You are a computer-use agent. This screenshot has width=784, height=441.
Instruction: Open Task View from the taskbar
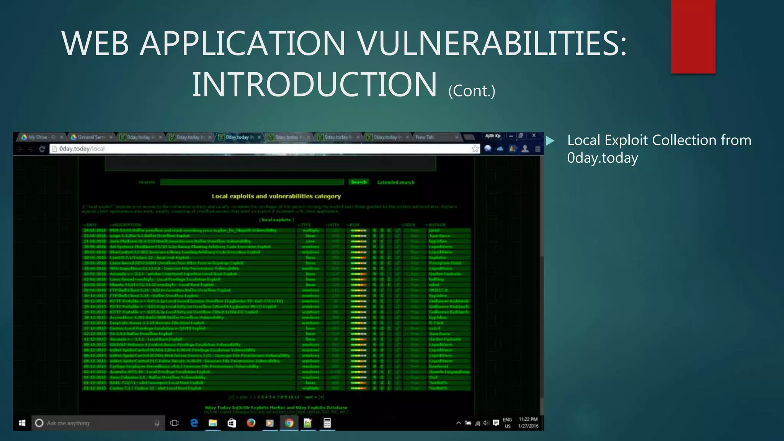click(x=175, y=423)
